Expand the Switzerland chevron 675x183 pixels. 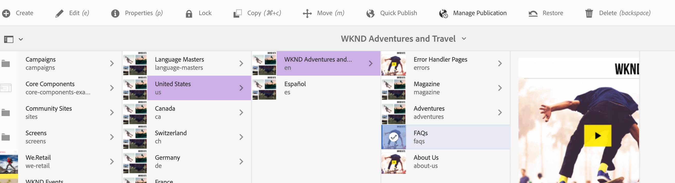(x=241, y=137)
